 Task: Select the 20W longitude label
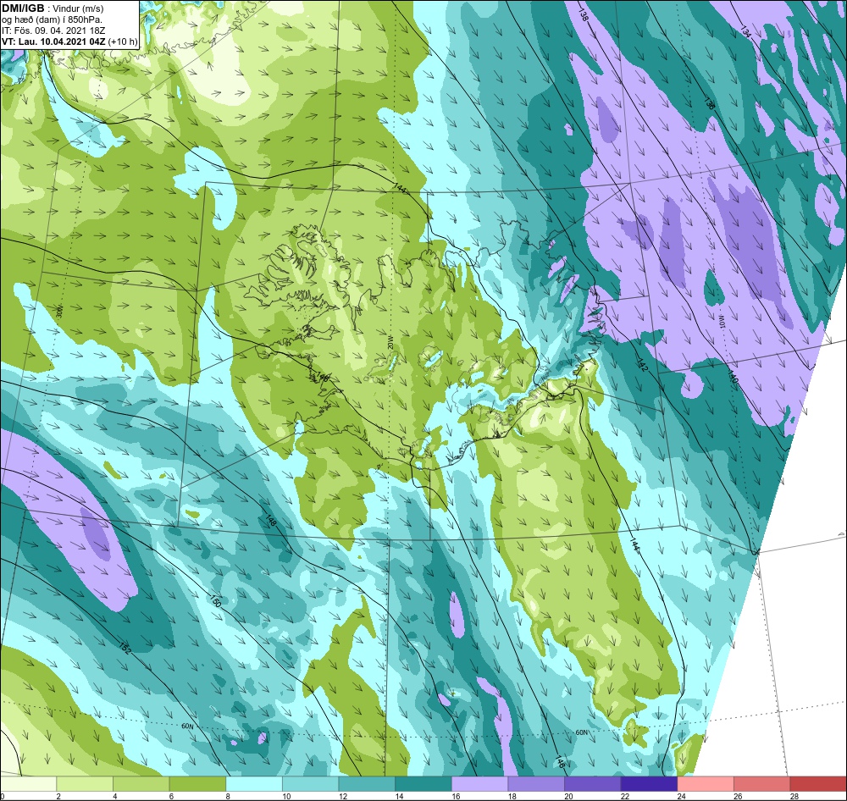[x=390, y=343]
